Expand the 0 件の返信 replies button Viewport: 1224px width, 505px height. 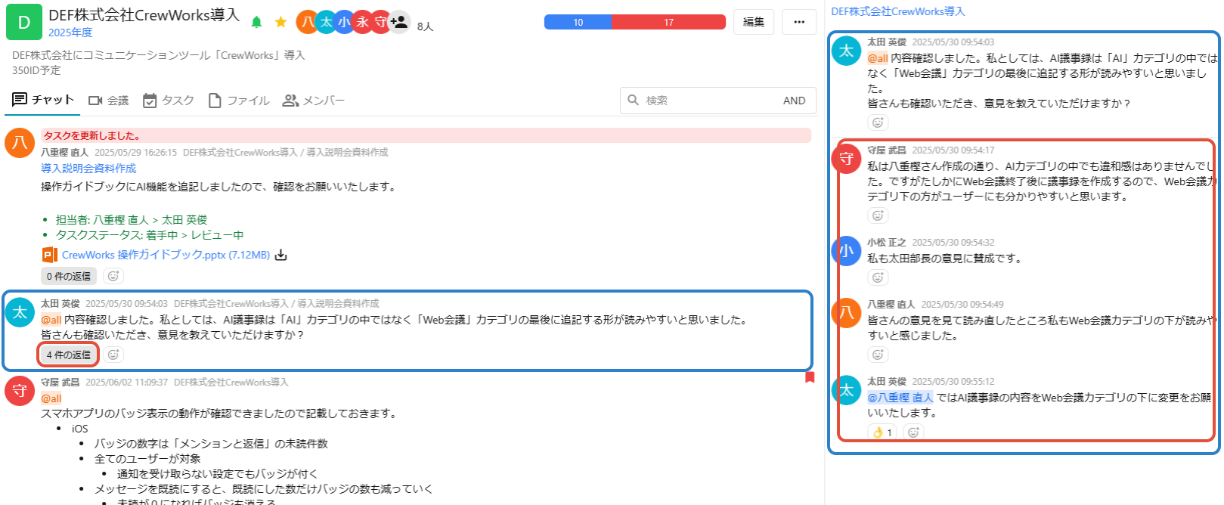point(69,276)
